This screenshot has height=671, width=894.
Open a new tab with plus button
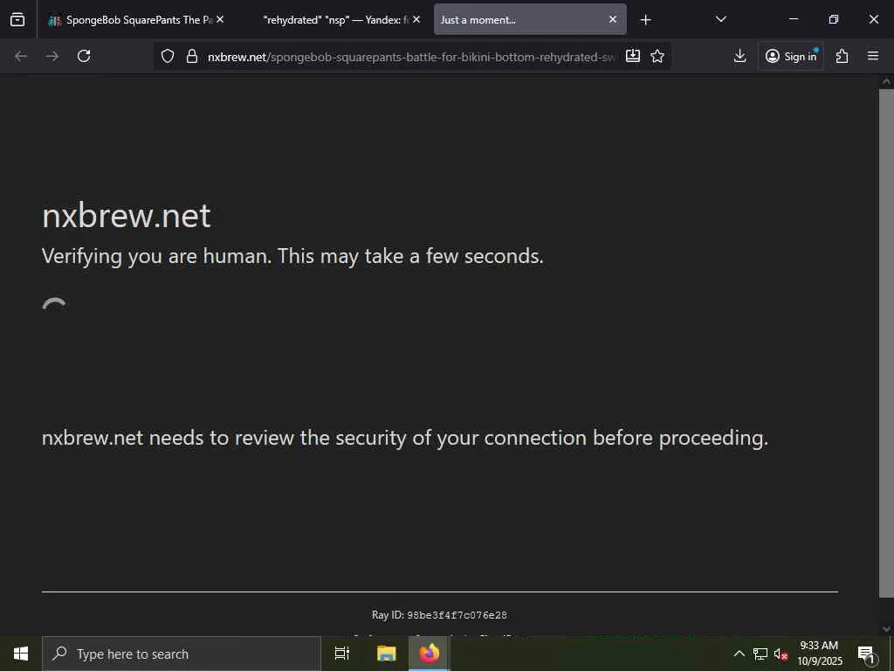pos(645,20)
